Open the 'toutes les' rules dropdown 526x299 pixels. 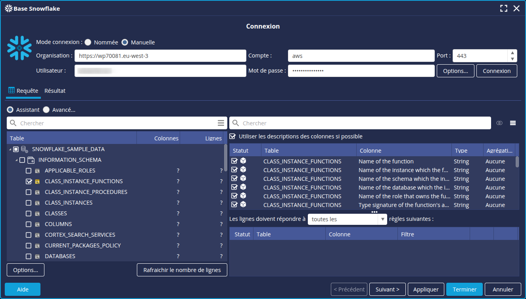(382, 219)
